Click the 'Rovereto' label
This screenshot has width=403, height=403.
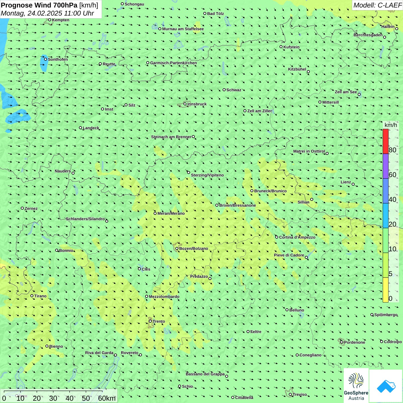[x=130, y=353]
